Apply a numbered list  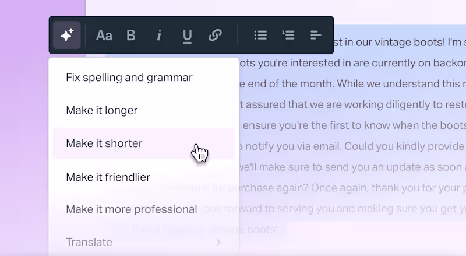tap(288, 35)
